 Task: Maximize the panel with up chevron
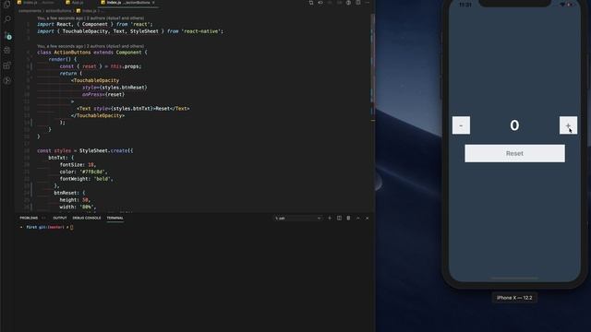(357, 218)
